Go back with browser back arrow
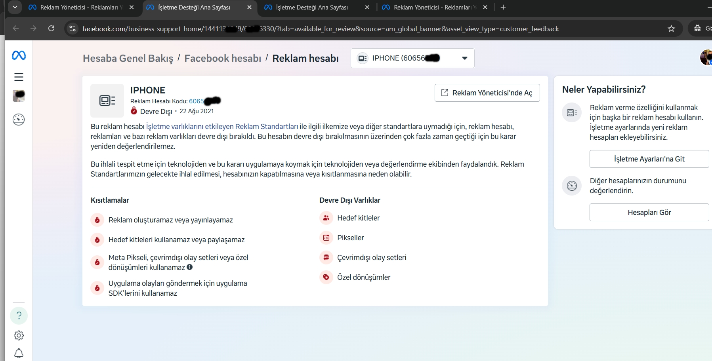 (x=16, y=28)
